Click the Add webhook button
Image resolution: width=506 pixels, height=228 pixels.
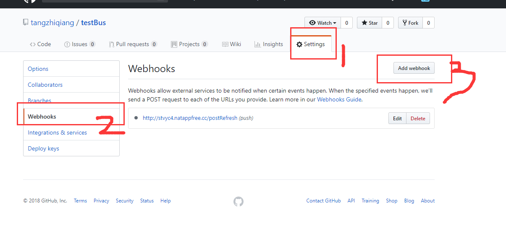click(x=414, y=68)
